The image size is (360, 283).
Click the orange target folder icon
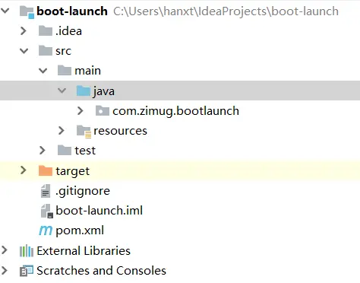click(x=46, y=170)
